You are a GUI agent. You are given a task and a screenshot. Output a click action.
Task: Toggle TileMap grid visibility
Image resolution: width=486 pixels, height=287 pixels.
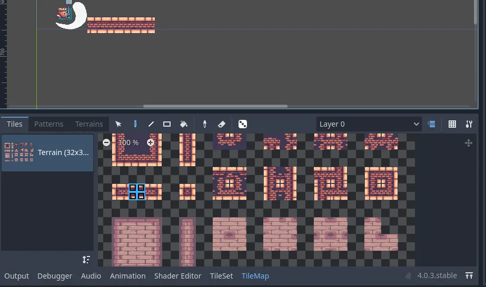pos(452,124)
